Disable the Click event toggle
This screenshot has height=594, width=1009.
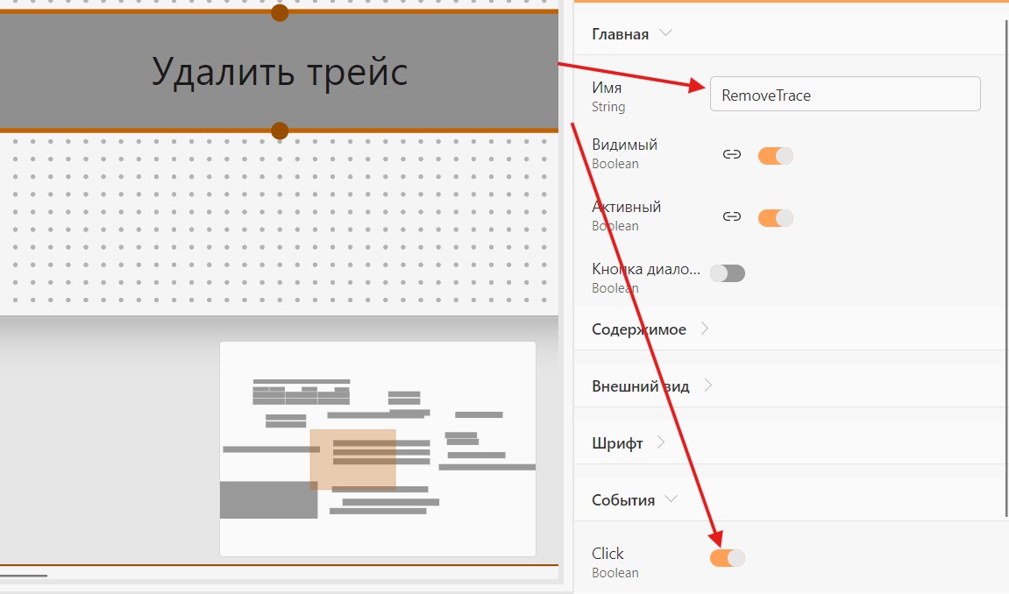click(x=728, y=558)
